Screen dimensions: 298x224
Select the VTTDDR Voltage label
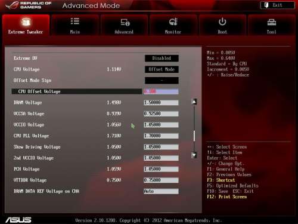pyautogui.click(x=30, y=180)
